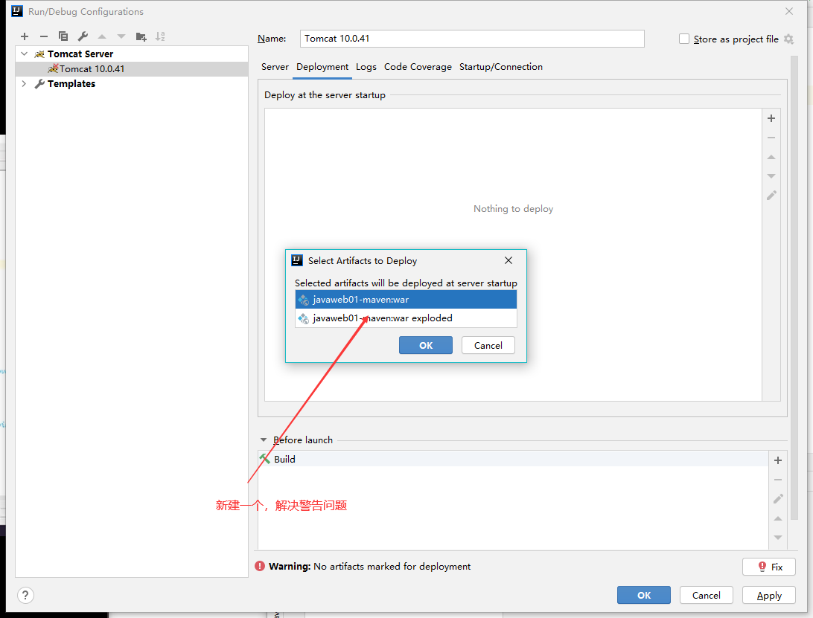Select Templates tree item label

71,83
